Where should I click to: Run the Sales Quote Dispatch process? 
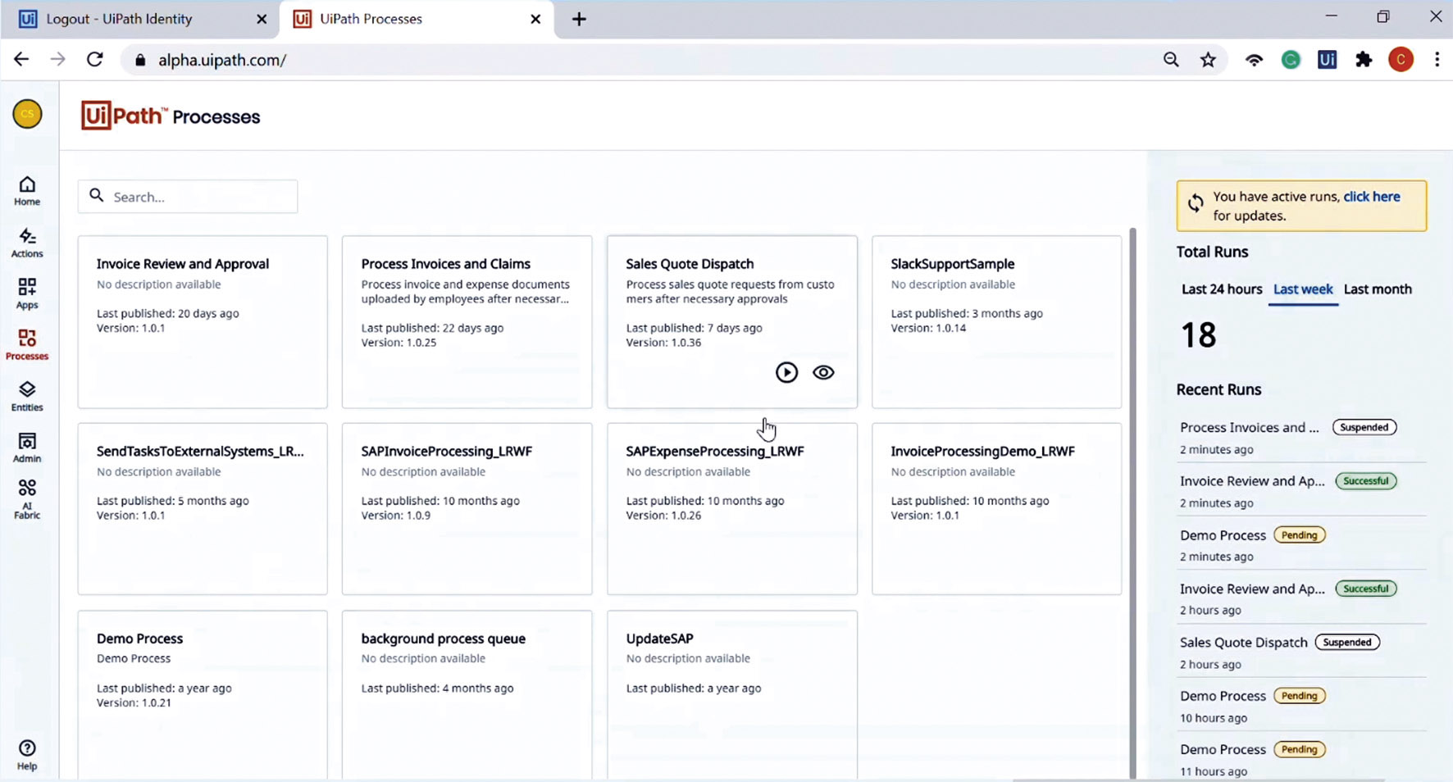tap(786, 372)
